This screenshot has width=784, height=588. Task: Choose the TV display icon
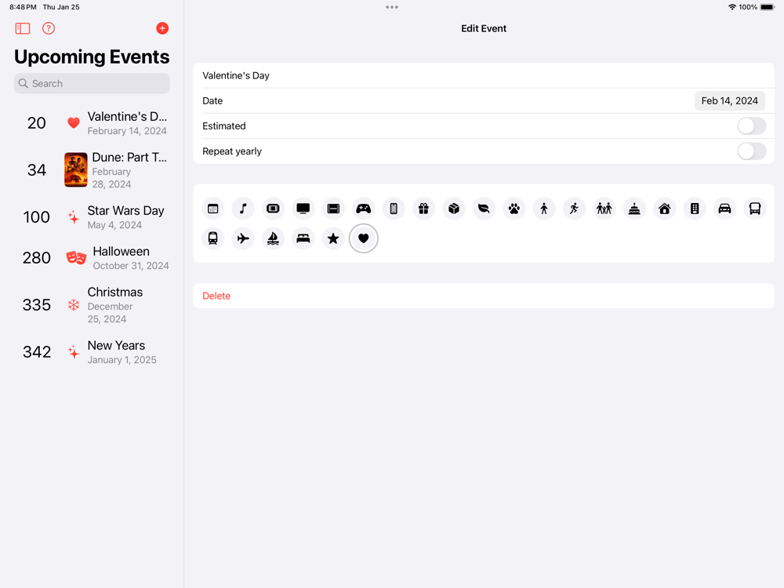pyautogui.click(x=303, y=209)
